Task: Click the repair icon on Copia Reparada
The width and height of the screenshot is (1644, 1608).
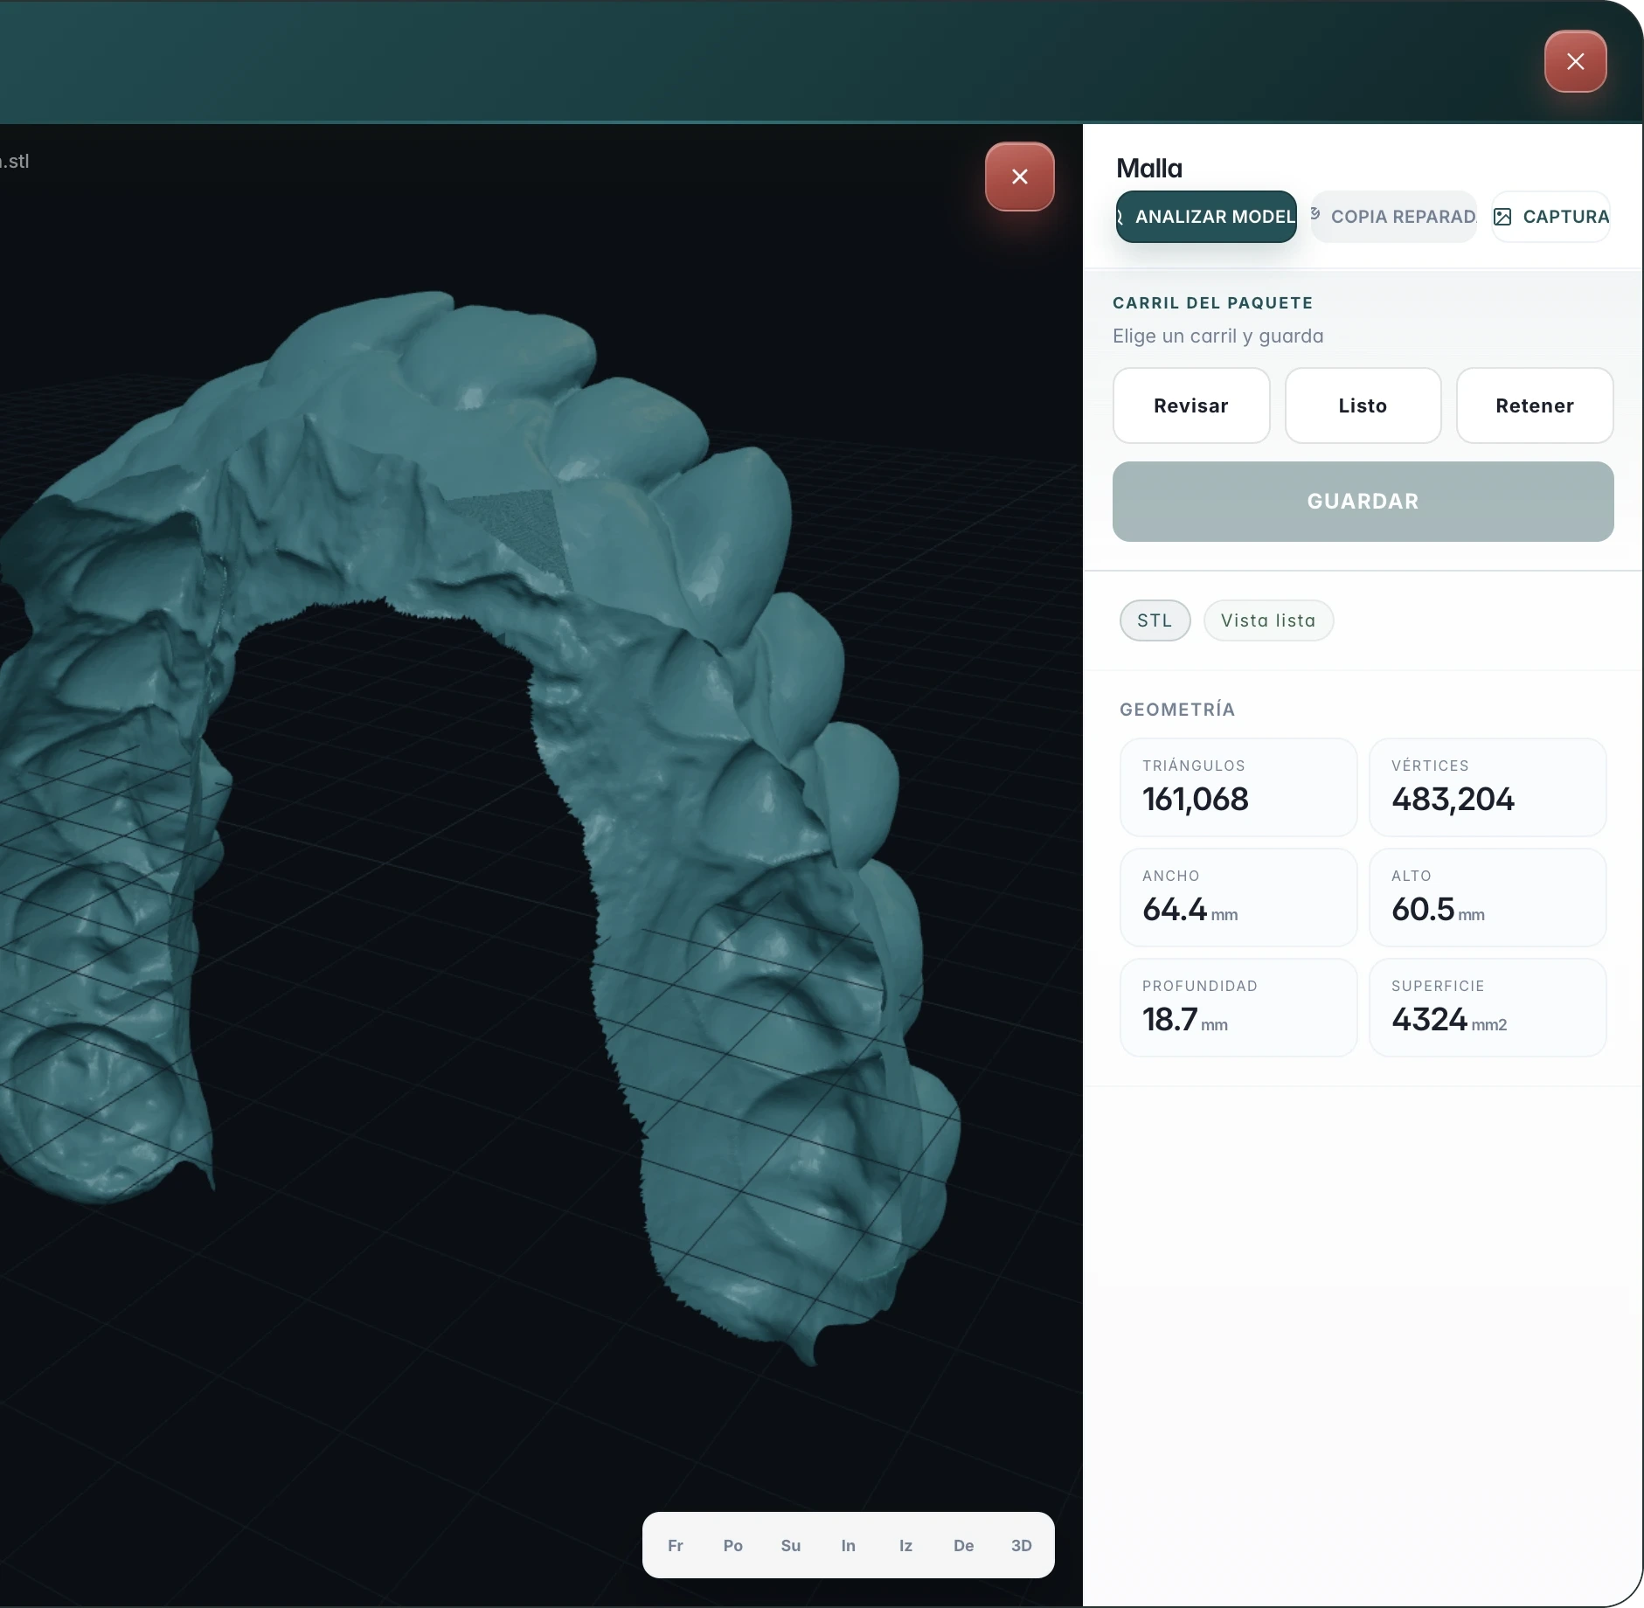Action: [1315, 214]
